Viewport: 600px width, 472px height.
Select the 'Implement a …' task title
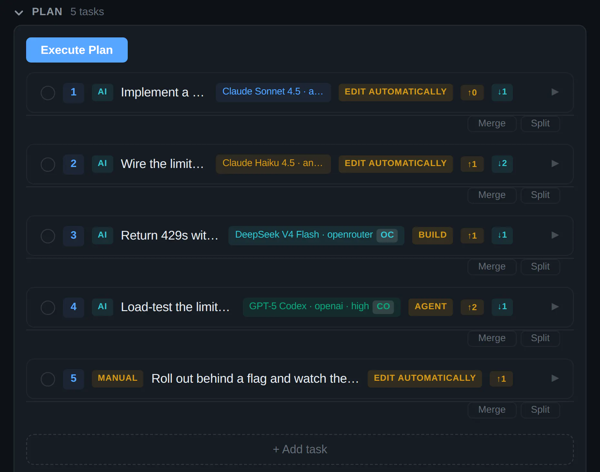(162, 93)
